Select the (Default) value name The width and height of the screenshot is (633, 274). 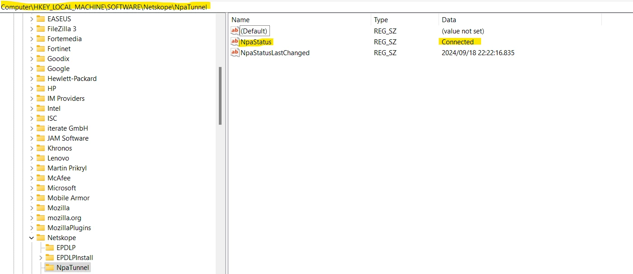coord(254,31)
